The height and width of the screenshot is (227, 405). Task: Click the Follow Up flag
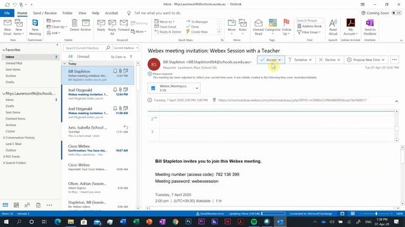(287, 27)
